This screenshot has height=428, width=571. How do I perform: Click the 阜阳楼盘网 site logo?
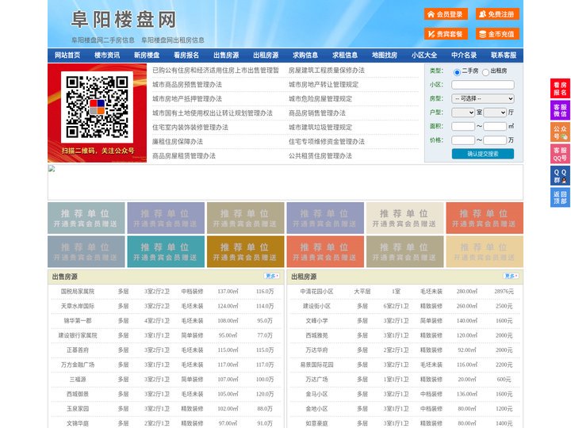click(x=124, y=20)
